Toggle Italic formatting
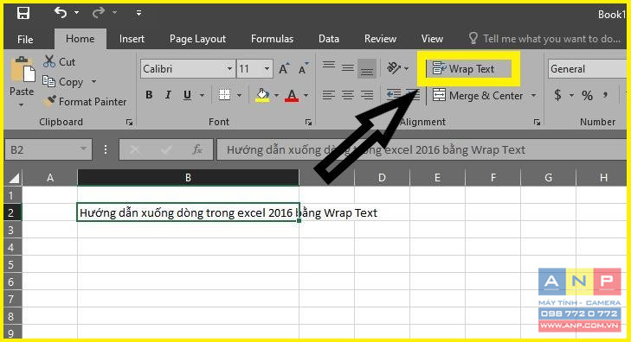631x342 pixels. point(168,95)
